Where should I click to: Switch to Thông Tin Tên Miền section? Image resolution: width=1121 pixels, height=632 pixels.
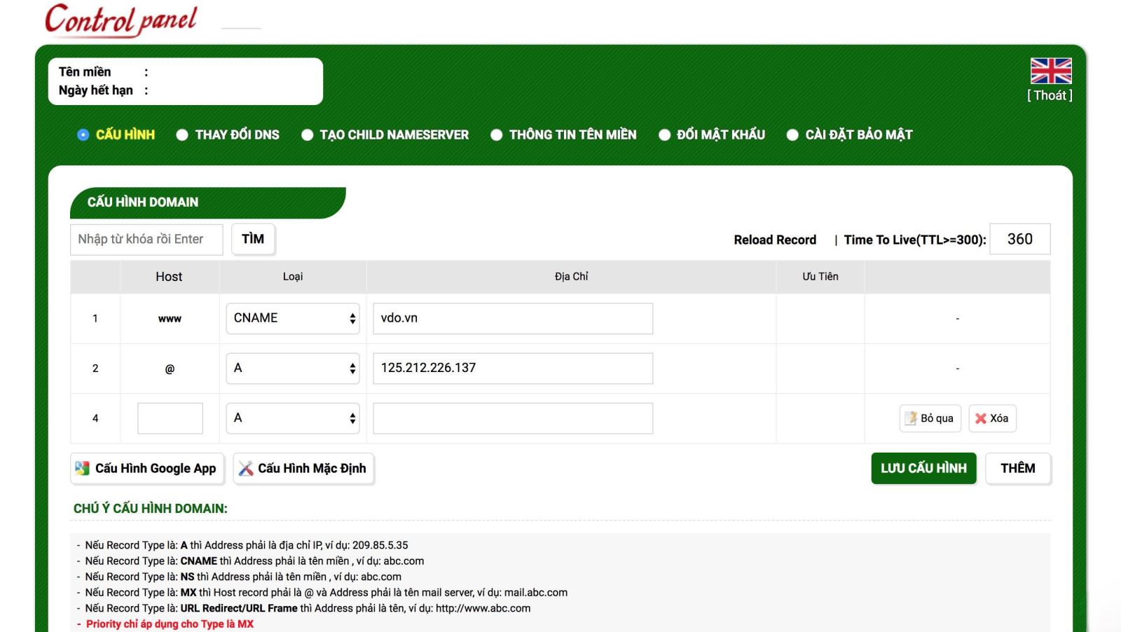coord(497,134)
